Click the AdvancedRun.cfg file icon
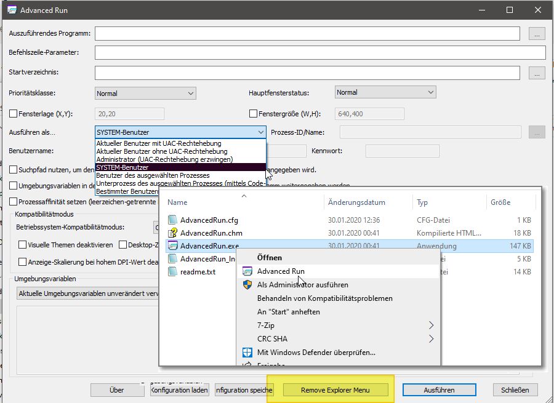 [x=173, y=220]
